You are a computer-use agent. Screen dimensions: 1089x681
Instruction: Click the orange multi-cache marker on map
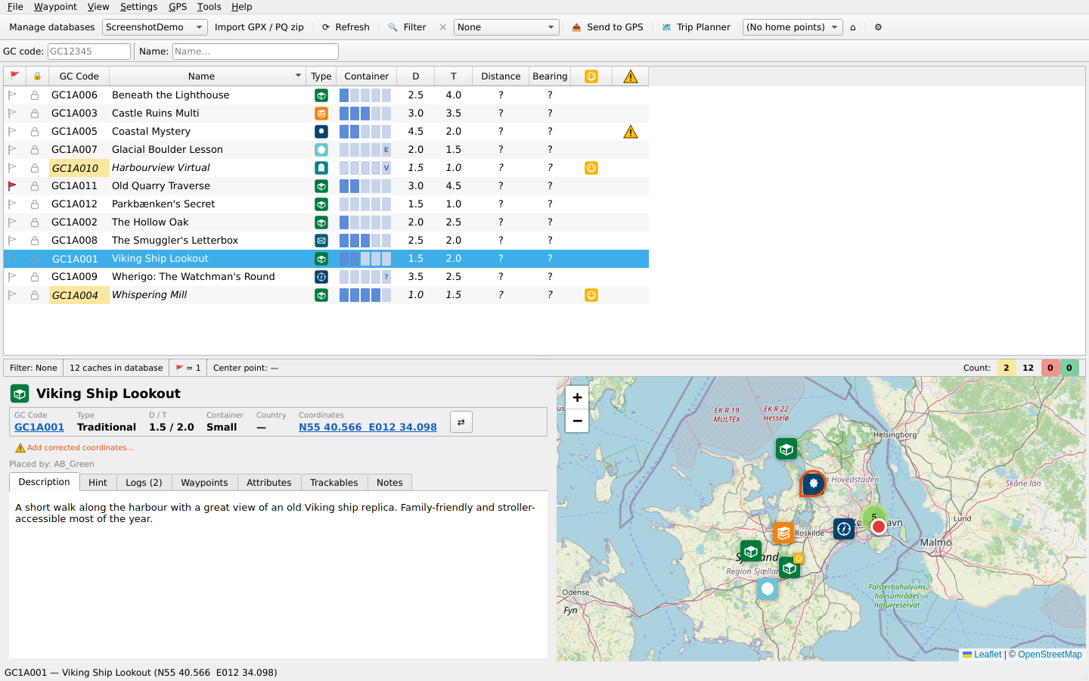(x=783, y=533)
